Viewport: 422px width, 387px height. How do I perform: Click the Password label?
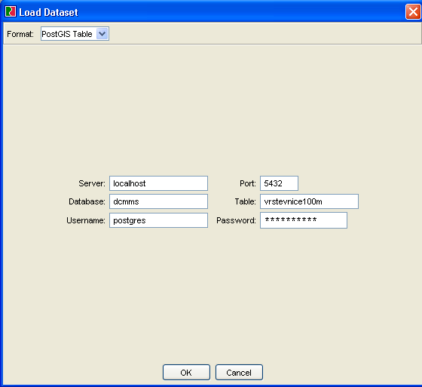coord(236,220)
